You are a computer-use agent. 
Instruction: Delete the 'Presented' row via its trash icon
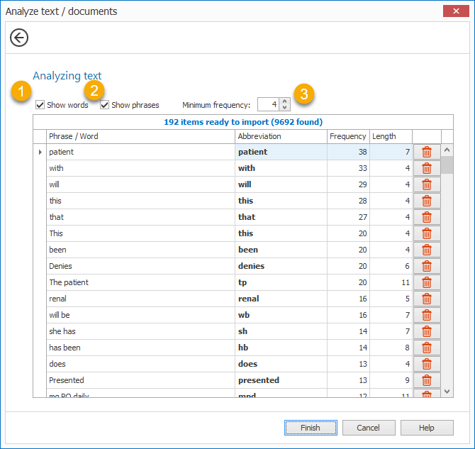coord(427,380)
